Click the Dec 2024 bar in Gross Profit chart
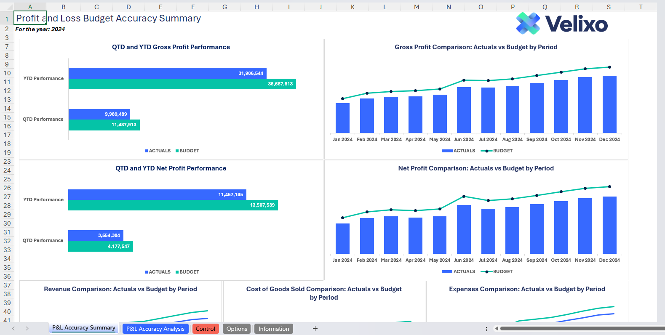Viewport: 665px width, 335px height. point(609,104)
